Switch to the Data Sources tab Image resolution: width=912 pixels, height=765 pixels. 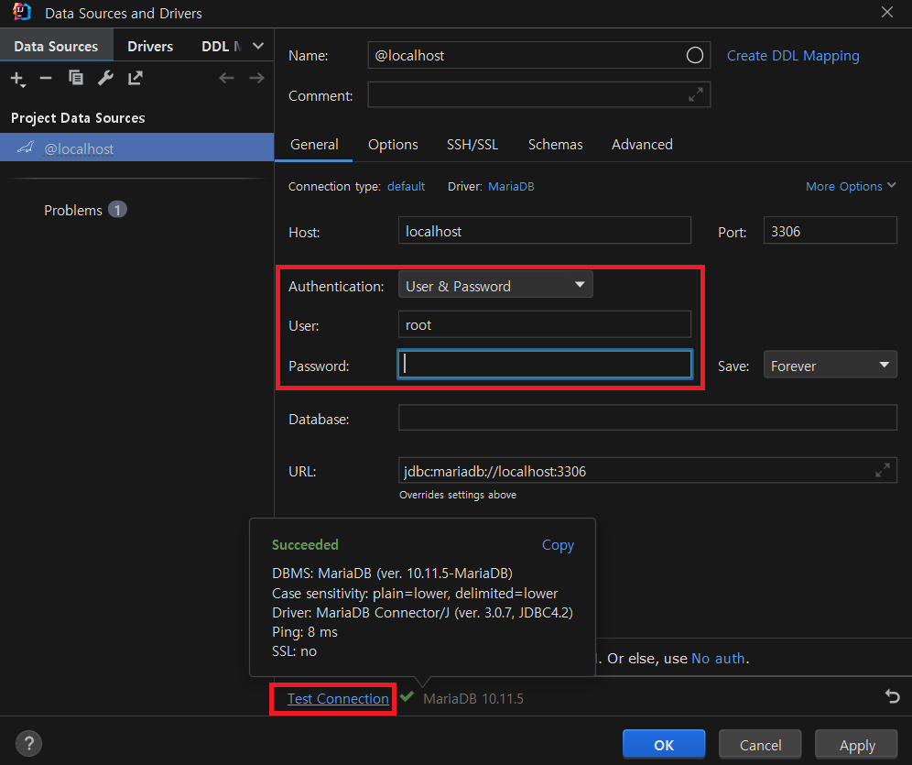[x=57, y=46]
